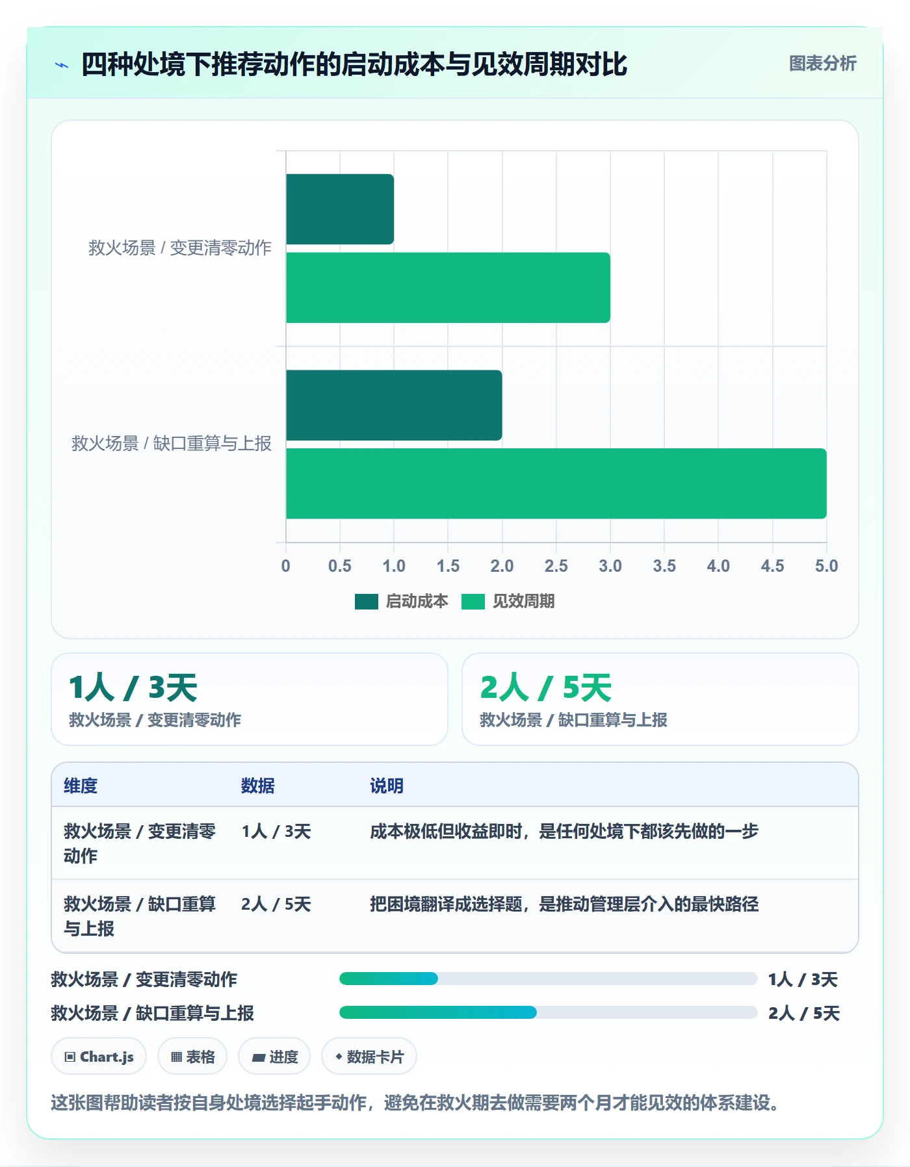Click the 见效周期 legend label
The width and height of the screenshot is (910, 1167).
tap(523, 602)
